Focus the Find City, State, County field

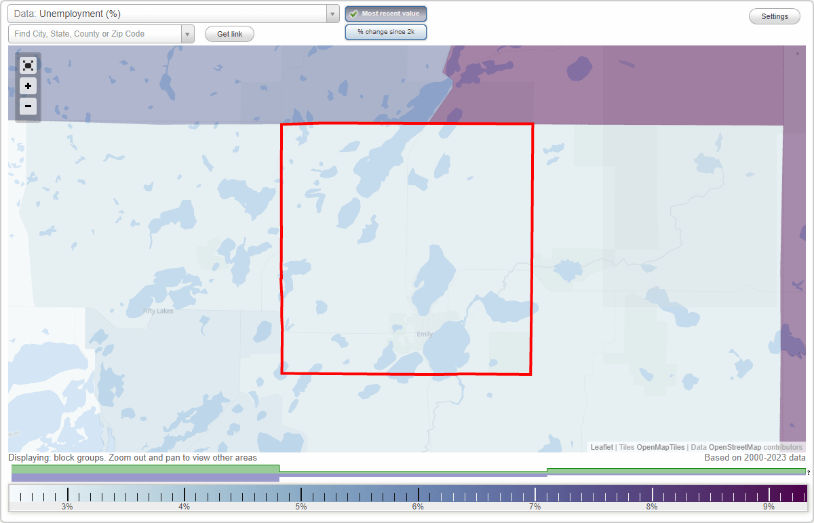point(95,34)
